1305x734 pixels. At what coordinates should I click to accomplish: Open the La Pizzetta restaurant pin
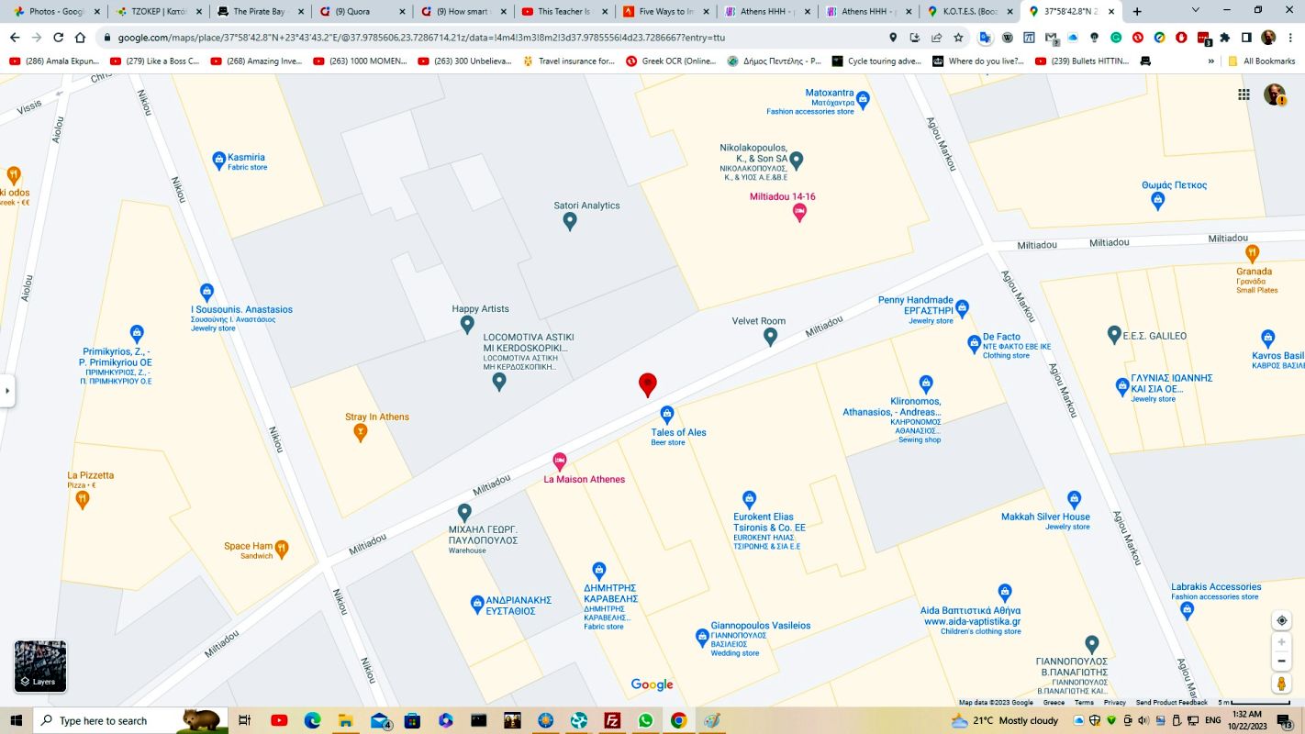(83, 499)
